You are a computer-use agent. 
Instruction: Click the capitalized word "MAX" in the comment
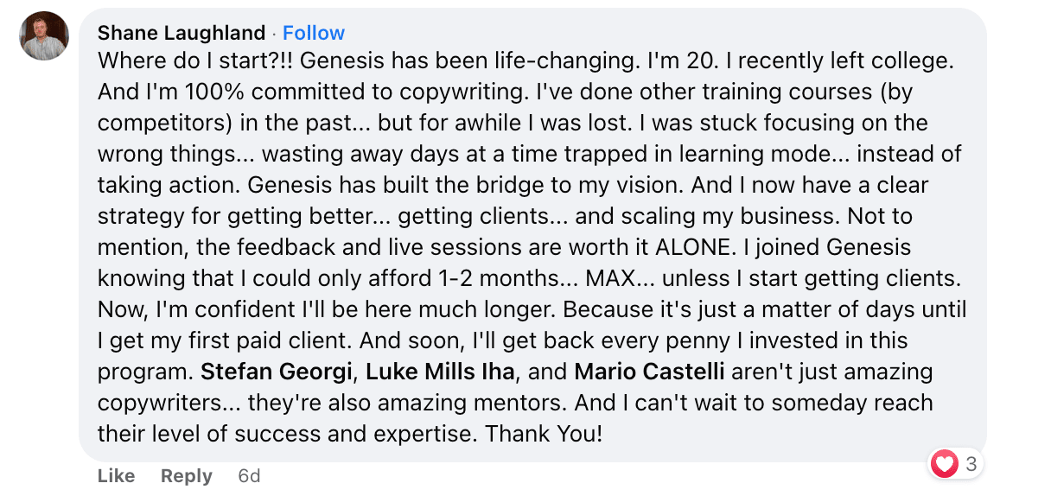tap(610, 279)
